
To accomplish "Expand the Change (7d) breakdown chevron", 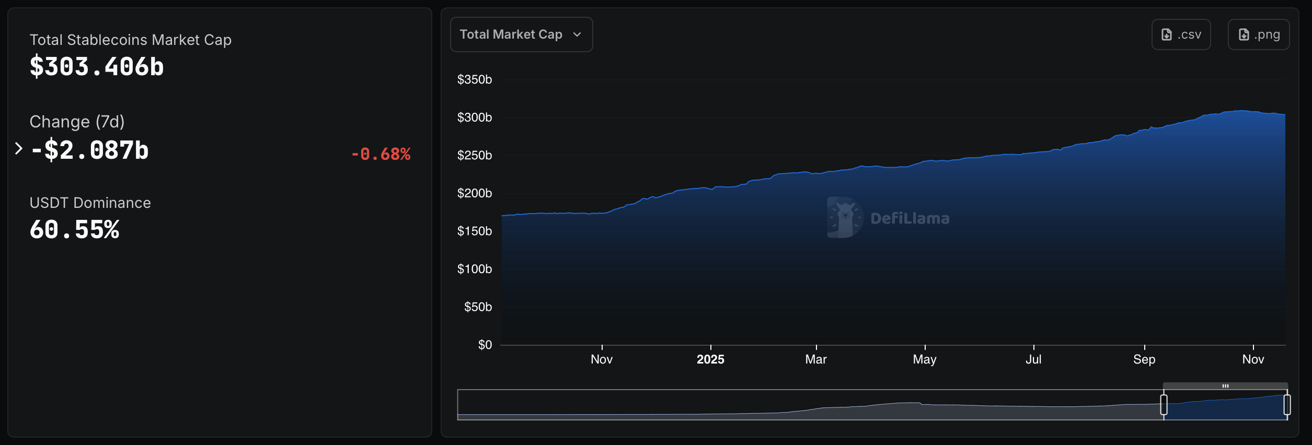I will click(x=19, y=149).
